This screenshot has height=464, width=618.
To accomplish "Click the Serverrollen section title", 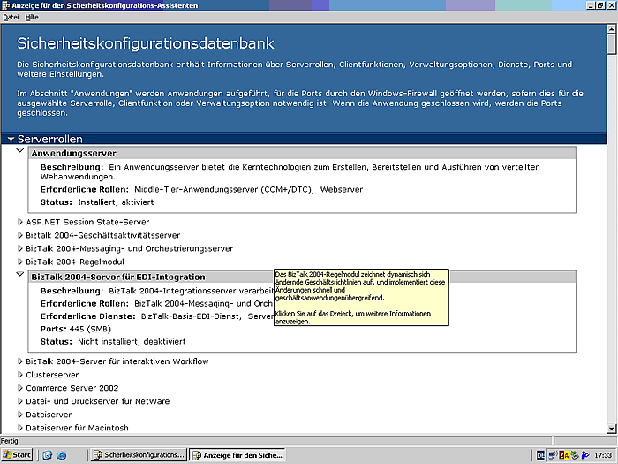I will pos(50,139).
